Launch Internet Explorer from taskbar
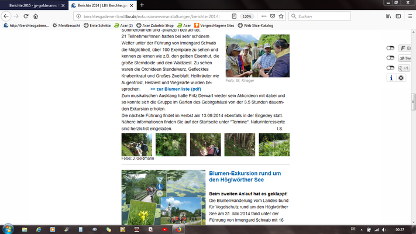This screenshot has width=416, height=234. point(39,229)
